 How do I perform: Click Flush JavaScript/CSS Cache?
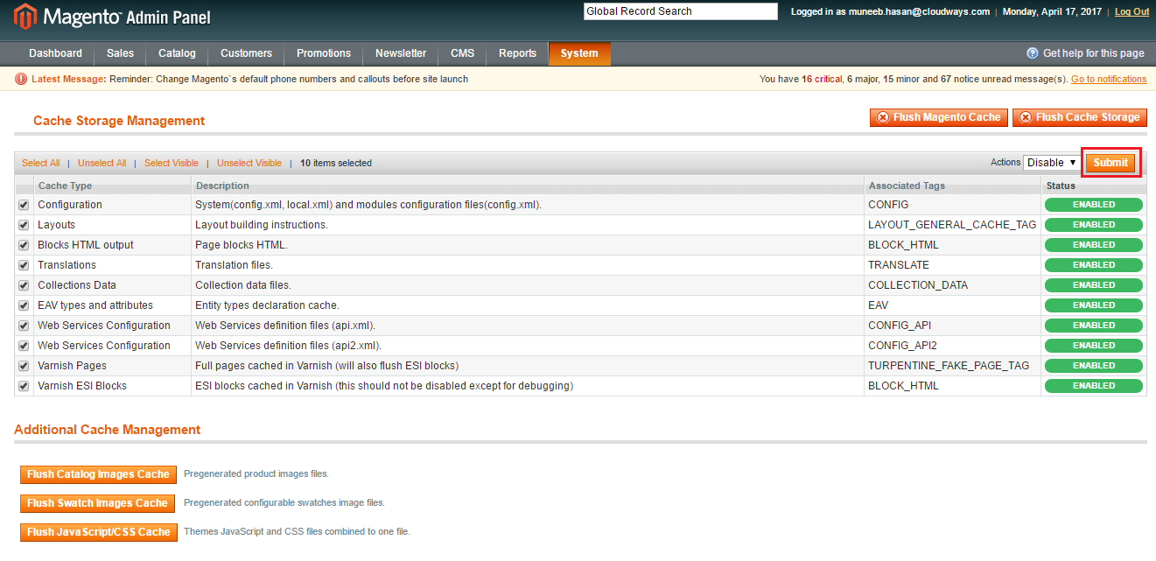click(98, 532)
